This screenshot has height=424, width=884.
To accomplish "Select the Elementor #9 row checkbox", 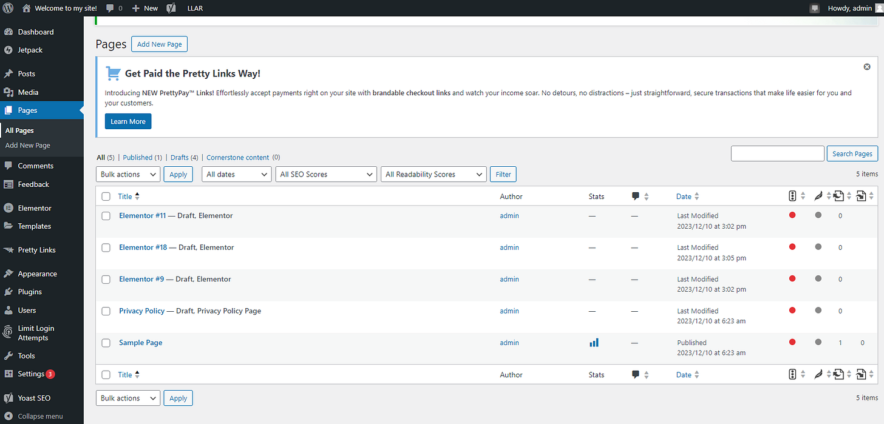I will tap(106, 280).
